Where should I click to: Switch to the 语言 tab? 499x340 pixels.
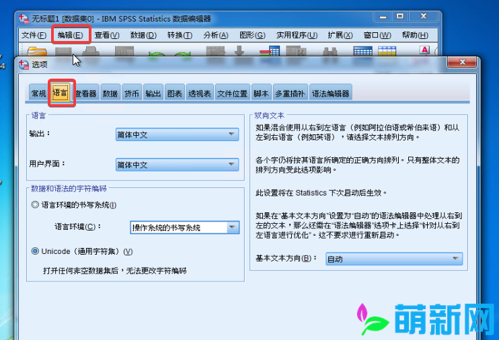point(61,93)
